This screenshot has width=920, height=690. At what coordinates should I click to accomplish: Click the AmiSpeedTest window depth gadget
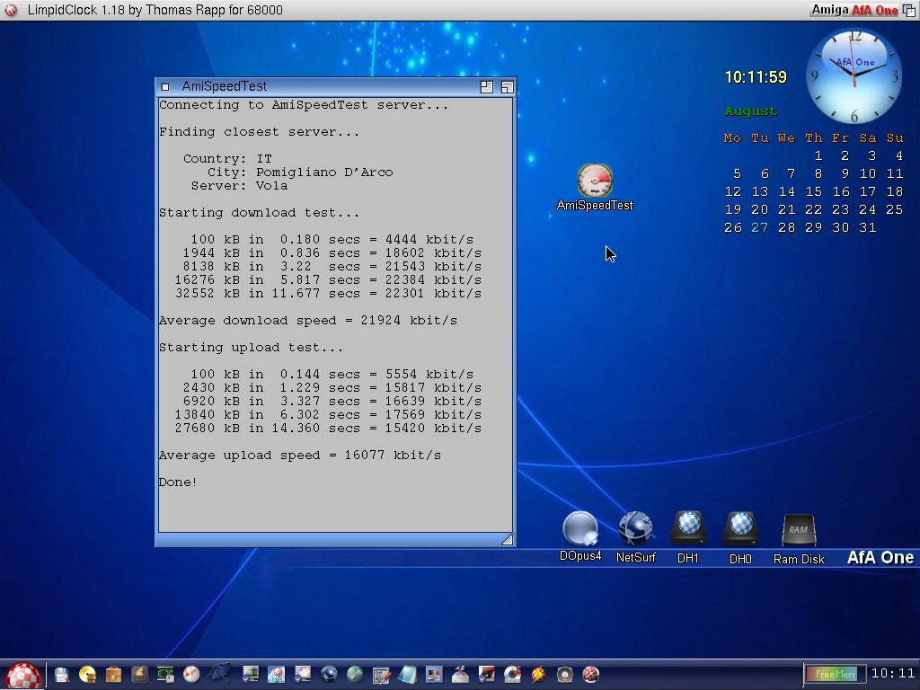[x=507, y=87]
